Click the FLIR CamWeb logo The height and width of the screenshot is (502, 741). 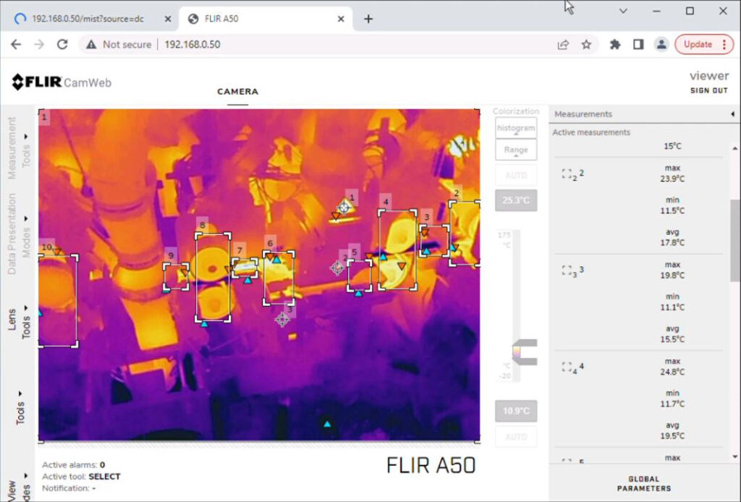pos(62,82)
